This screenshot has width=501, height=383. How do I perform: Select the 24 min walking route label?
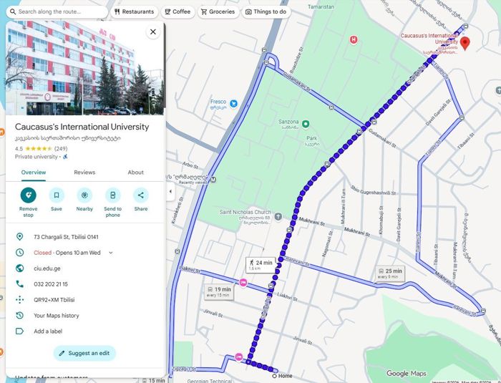(261, 265)
